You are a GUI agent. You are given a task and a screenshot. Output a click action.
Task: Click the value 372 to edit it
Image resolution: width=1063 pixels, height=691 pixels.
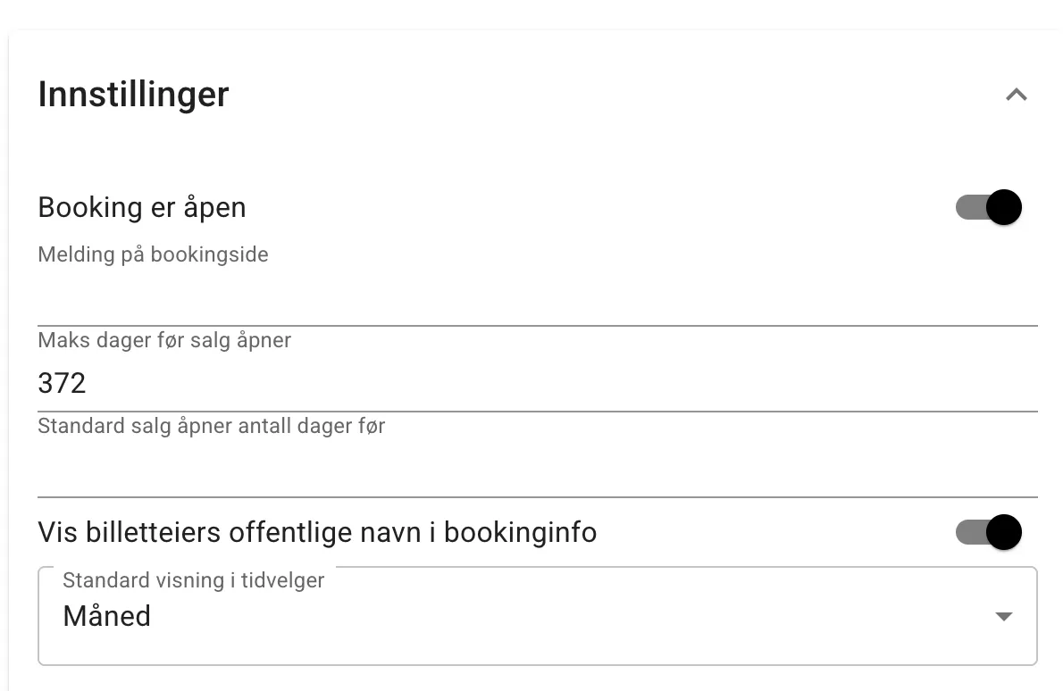coord(62,382)
